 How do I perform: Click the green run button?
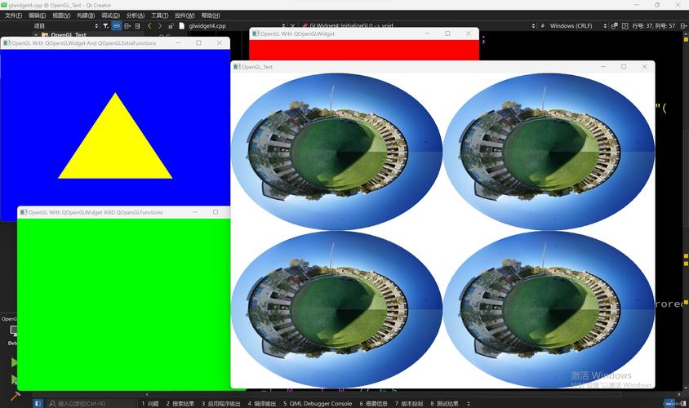coord(14,363)
